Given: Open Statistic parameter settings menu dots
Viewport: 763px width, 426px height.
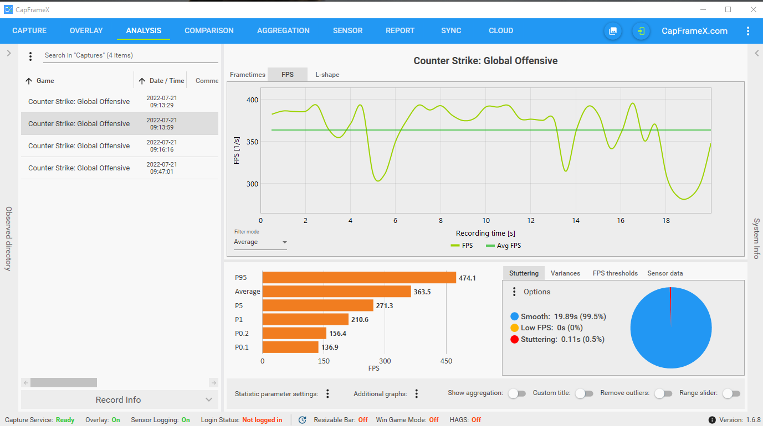Looking at the screenshot, I should (327, 394).
